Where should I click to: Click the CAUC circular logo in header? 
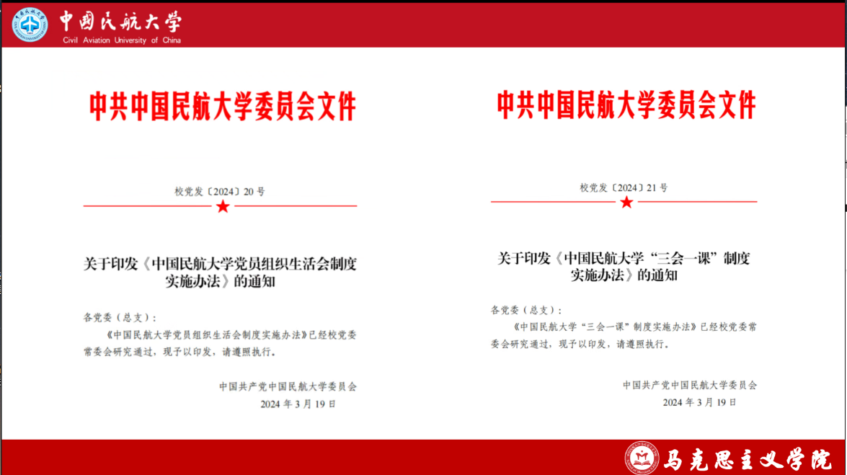[30, 24]
